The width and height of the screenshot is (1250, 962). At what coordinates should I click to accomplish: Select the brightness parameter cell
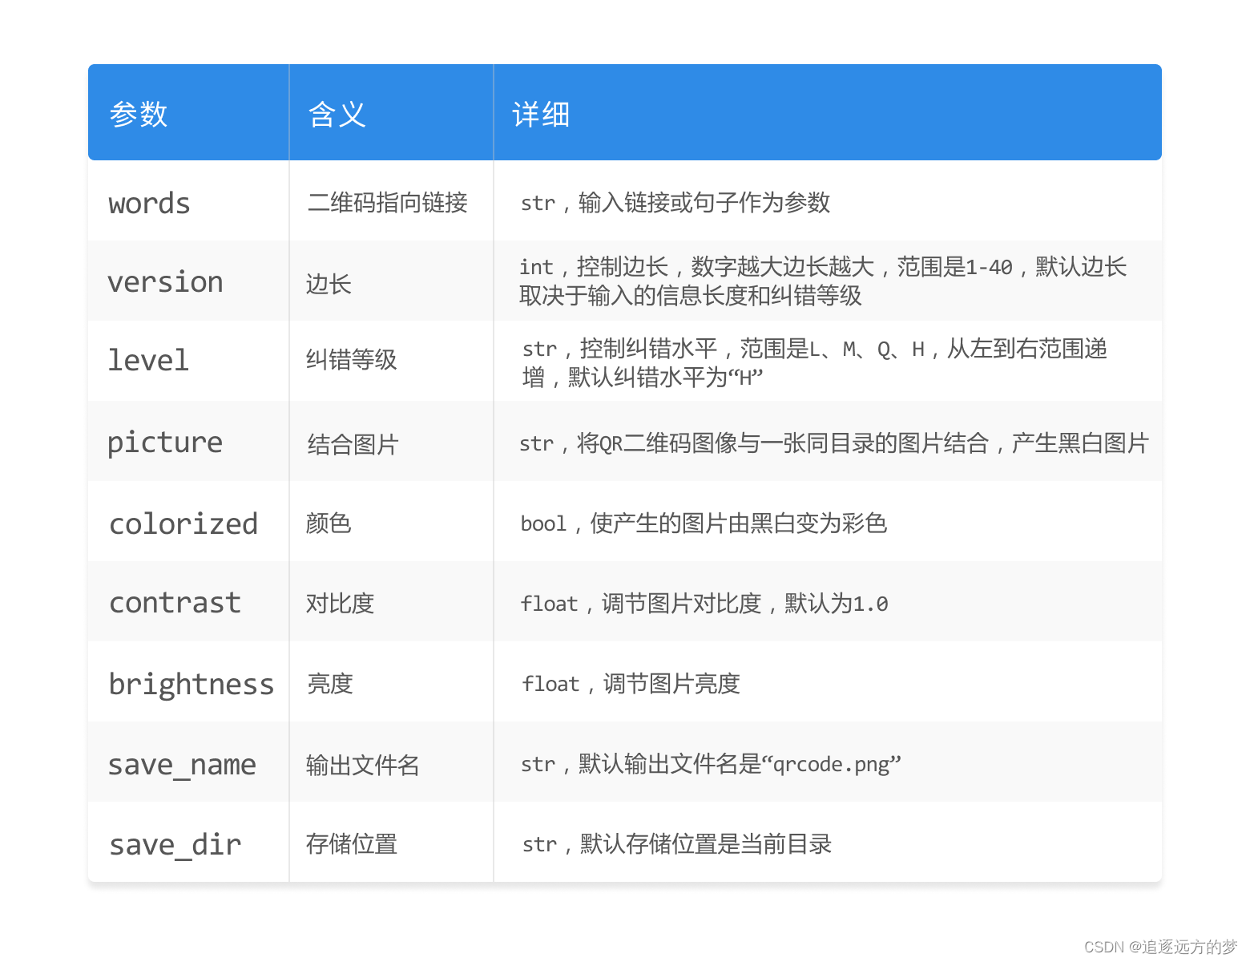188,681
